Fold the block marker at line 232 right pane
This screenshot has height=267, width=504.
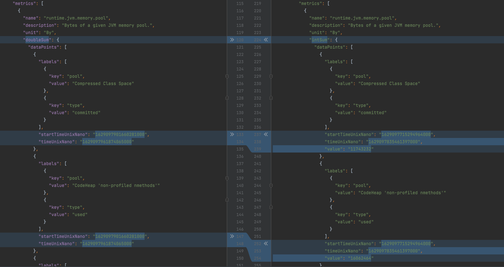pyautogui.click(x=271, y=98)
